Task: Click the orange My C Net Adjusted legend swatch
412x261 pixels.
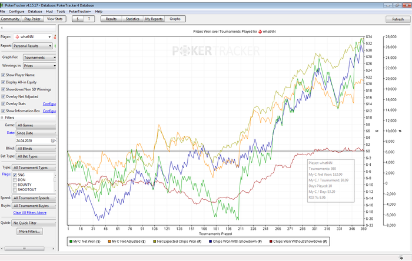Action: 109,242
